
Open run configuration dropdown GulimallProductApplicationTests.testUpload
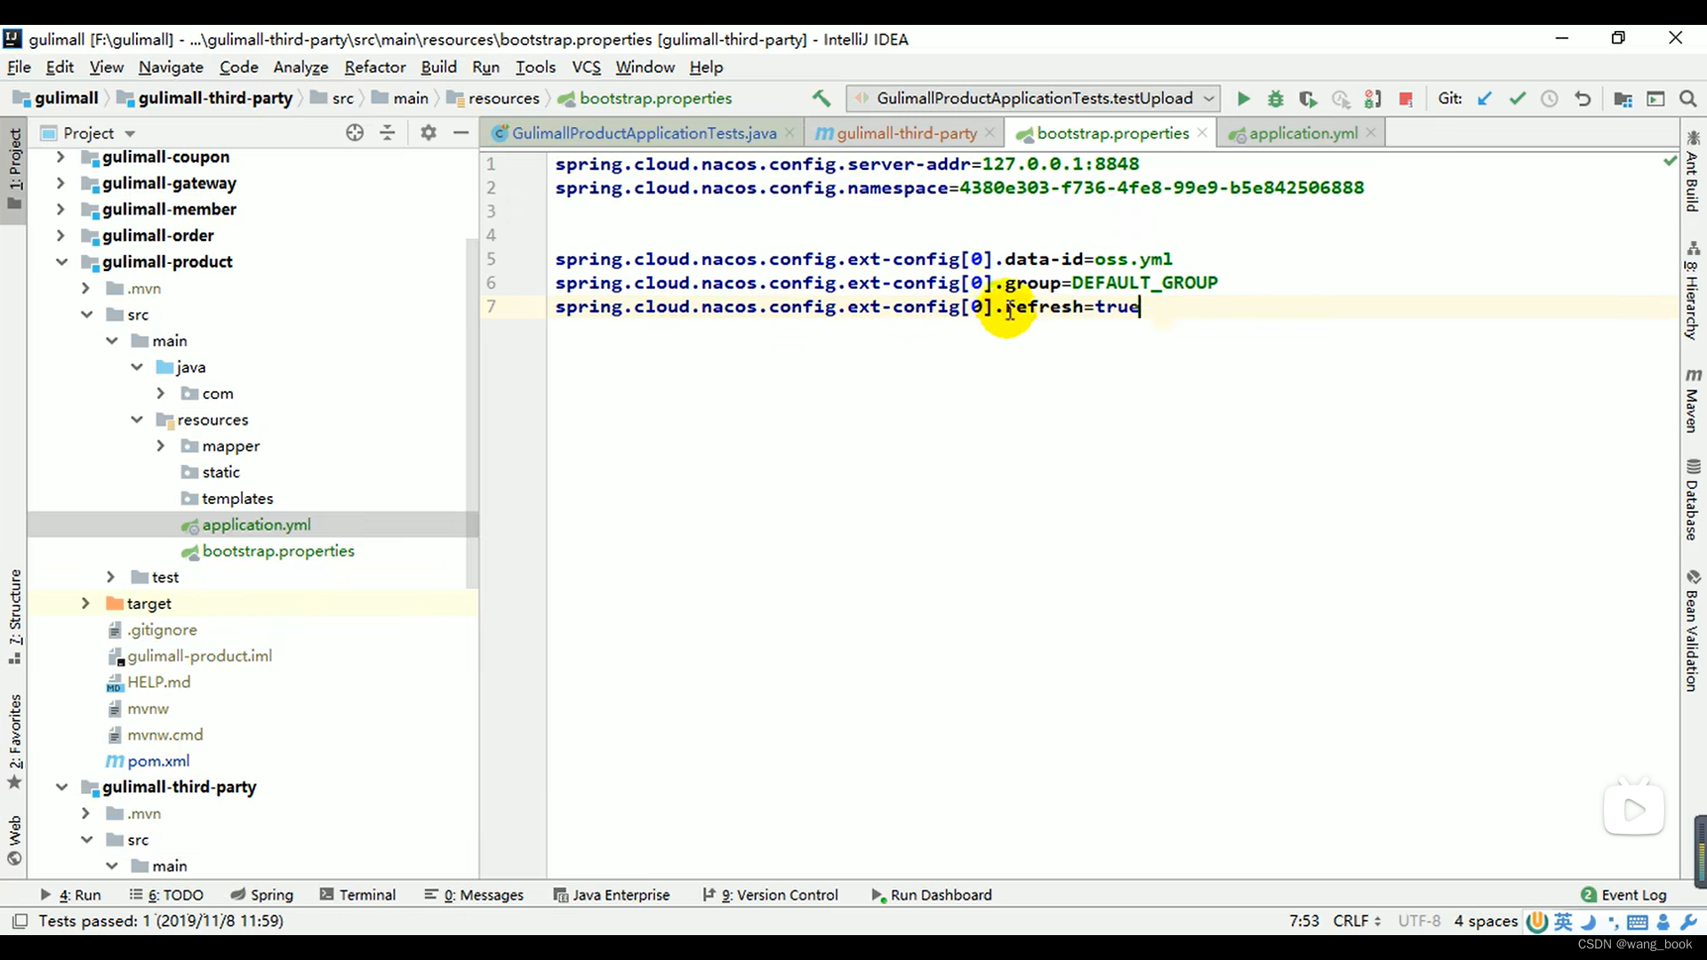coord(1033,99)
